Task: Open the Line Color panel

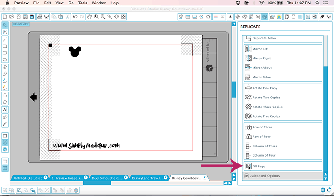Action: point(216,17)
